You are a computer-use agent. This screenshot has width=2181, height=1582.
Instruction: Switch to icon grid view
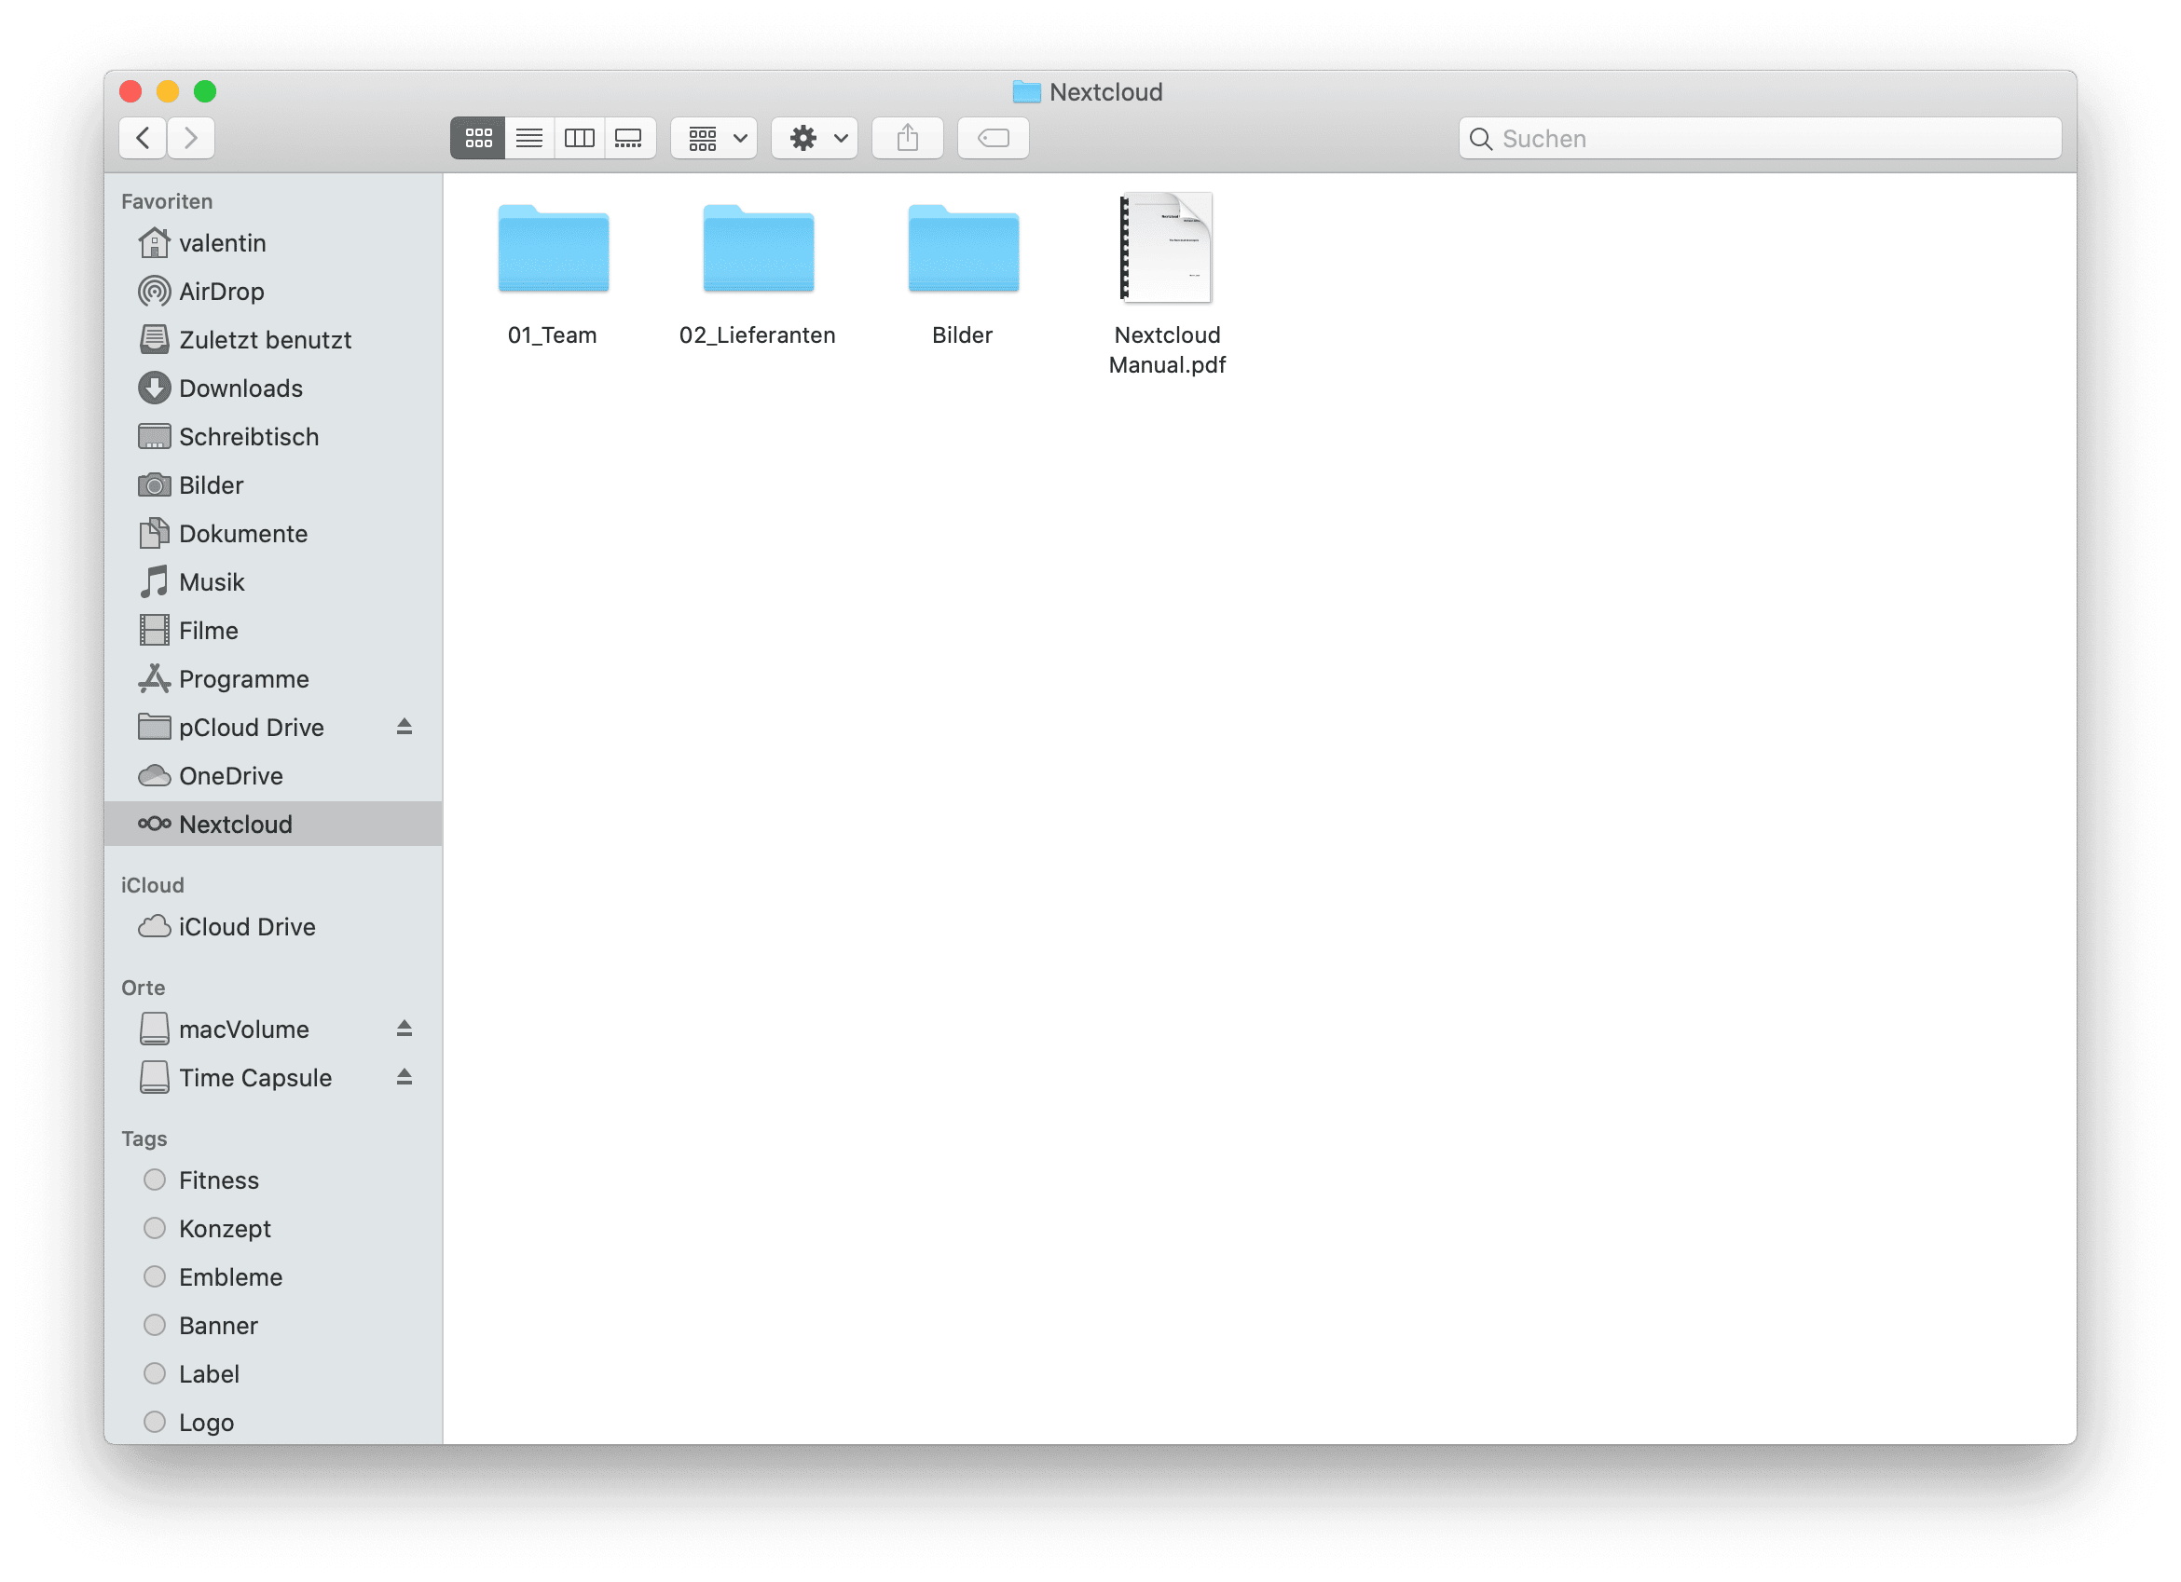pos(479,137)
